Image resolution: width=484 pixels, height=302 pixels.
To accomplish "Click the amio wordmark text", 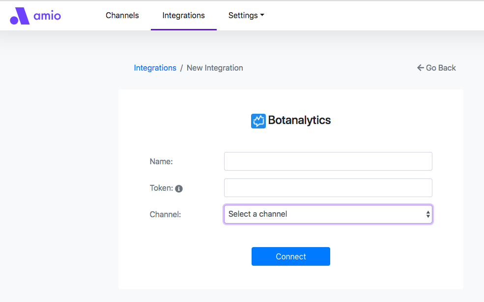I will pos(47,16).
